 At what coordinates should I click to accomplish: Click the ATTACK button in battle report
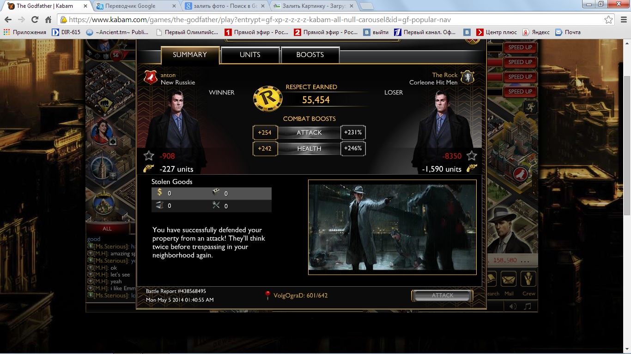[442, 295]
